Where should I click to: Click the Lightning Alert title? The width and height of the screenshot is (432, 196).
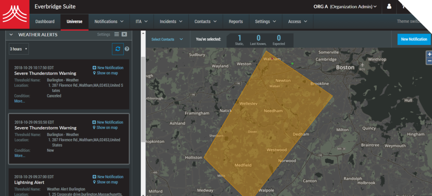29,182
